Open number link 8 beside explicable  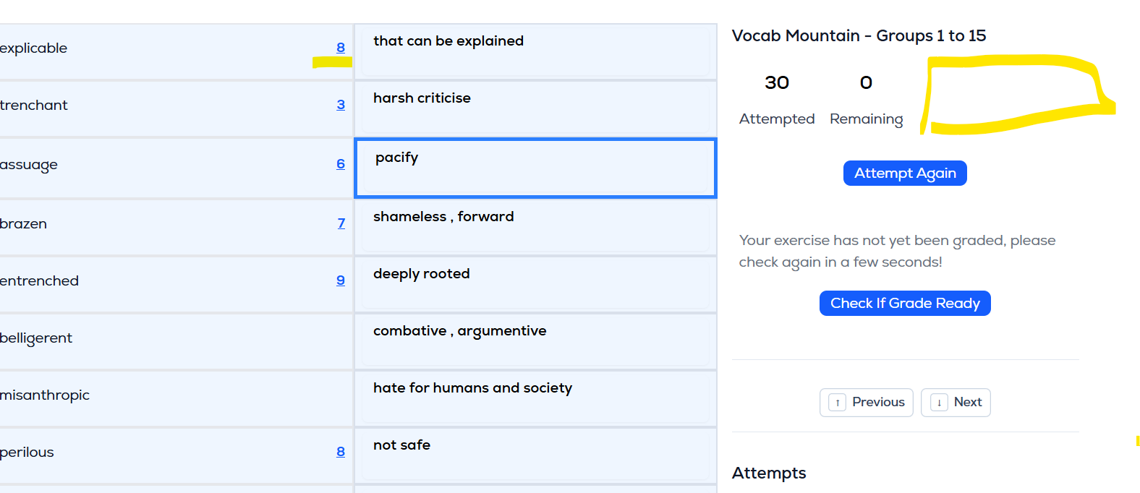tap(341, 48)
